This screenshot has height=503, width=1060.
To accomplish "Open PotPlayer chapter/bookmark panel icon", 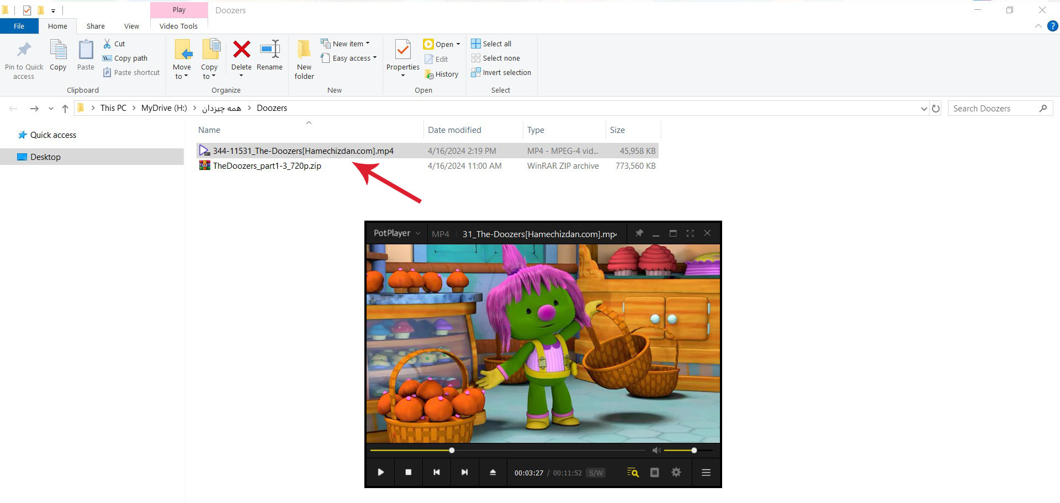I will click(x=655, y=472).
